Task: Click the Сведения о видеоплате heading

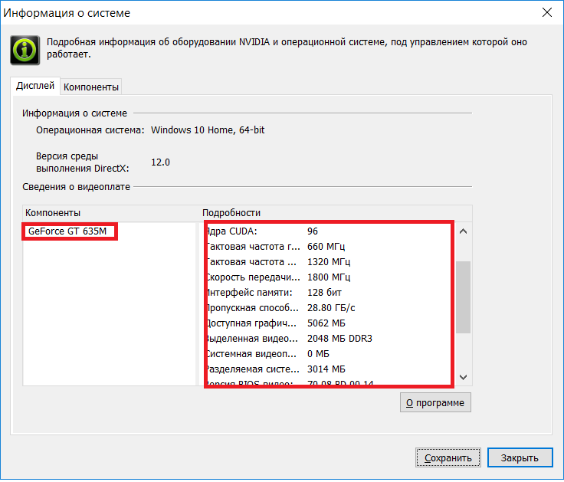Action: (x=77, y=187)
